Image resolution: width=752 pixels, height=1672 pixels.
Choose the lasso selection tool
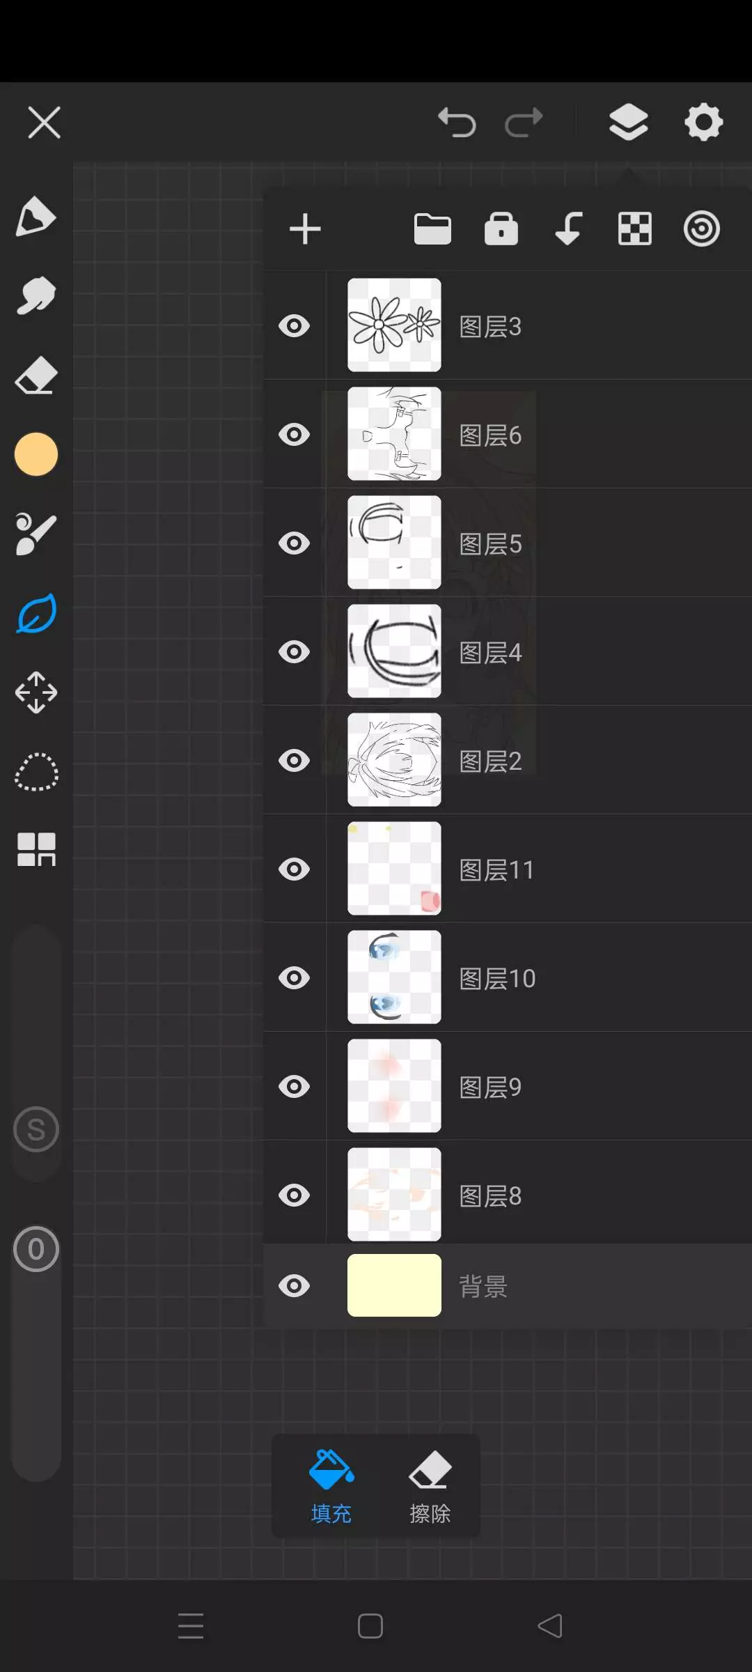[x=36, y=772]
